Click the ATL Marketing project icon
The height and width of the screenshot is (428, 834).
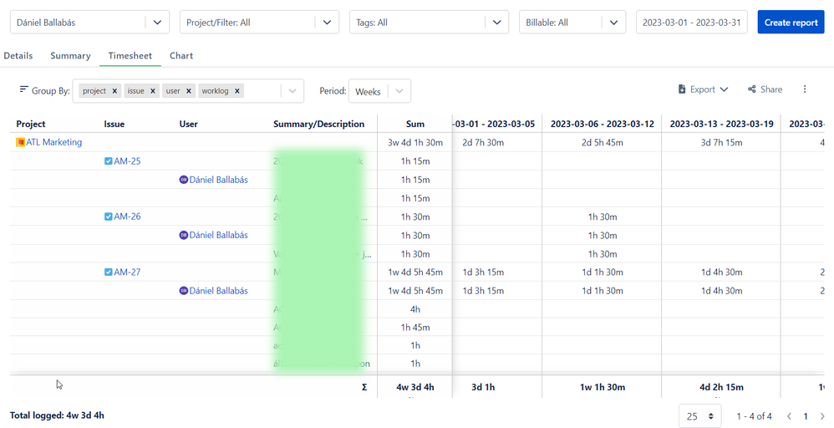pyautogui.click(x=20, y=142)
